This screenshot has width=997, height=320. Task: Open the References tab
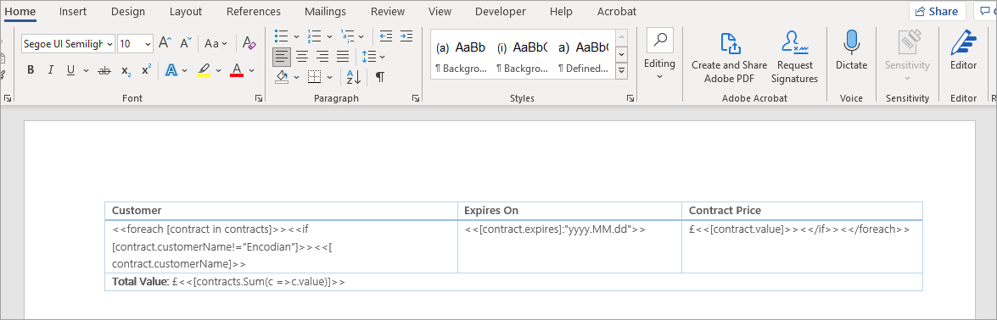click(x=253, y=12)
